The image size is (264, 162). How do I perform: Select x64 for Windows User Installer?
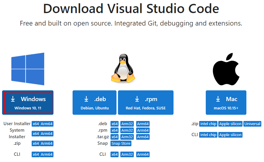tap(36, 124)
